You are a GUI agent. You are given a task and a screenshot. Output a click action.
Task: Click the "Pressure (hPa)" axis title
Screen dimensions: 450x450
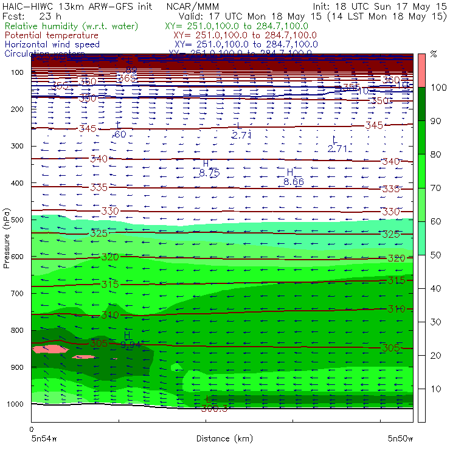tap(6, 238)
